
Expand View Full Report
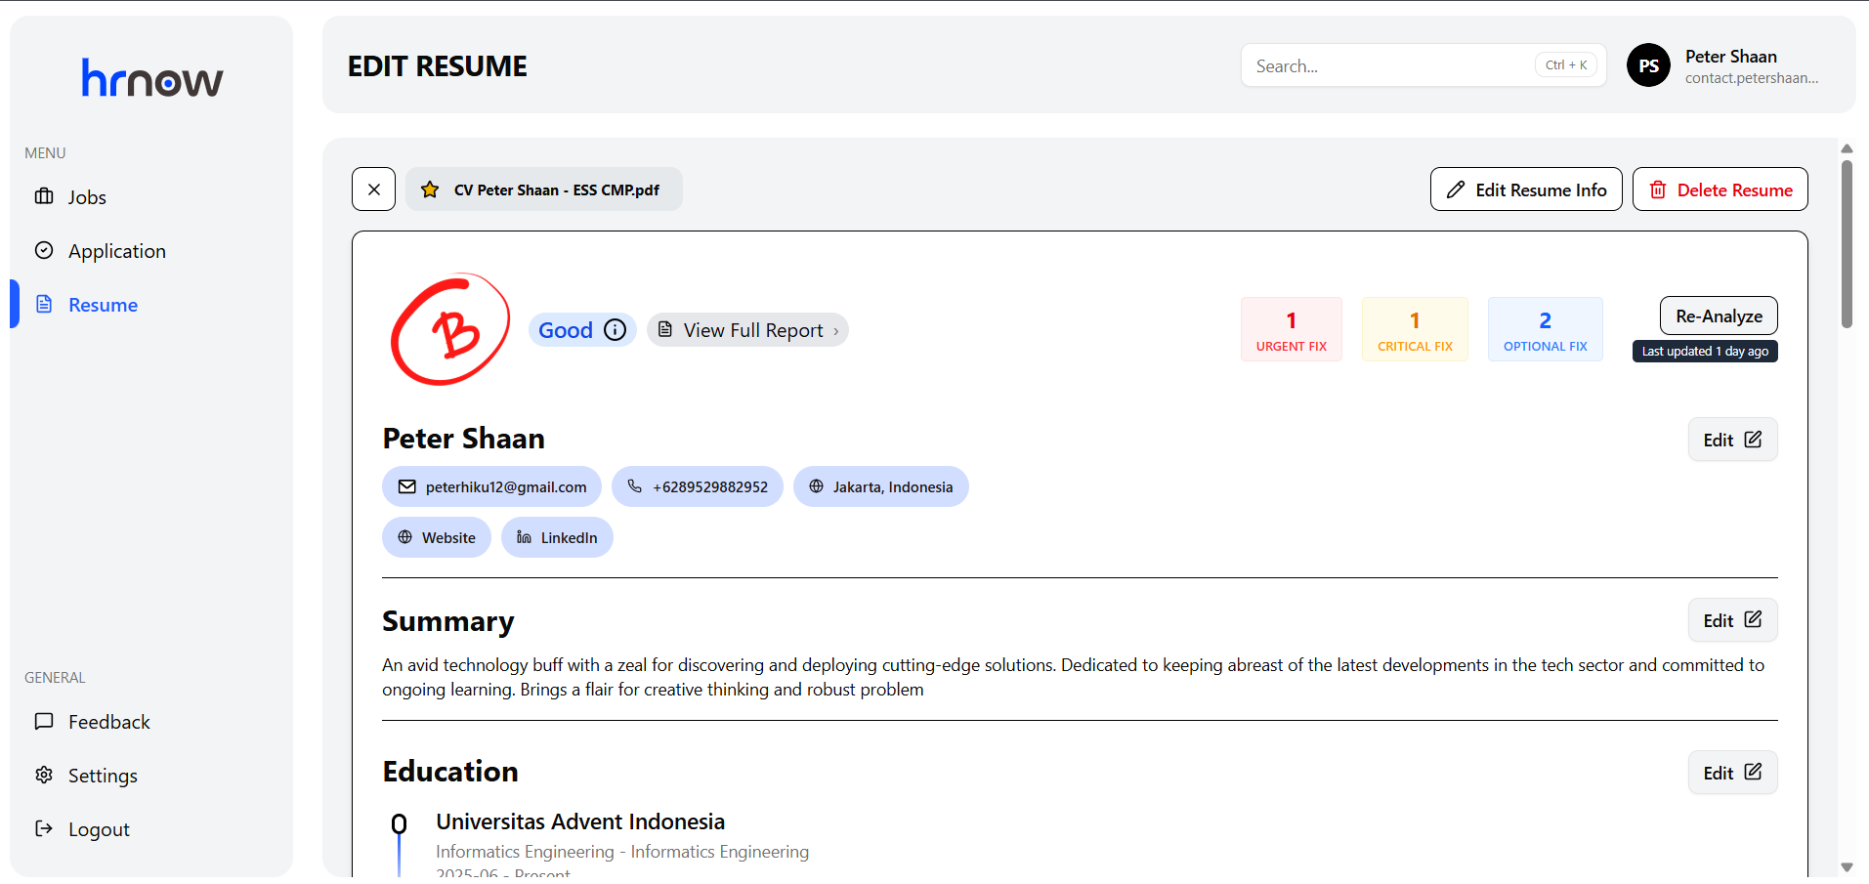pos(747,330)
